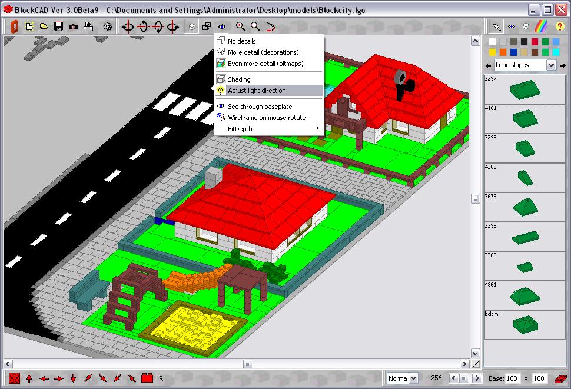Open the Norma dropdown in status bar

tap(413, 378)
